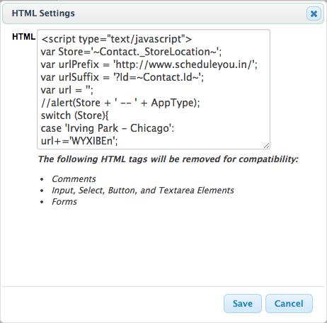The height and width of the screenshot is (323, 327).
Task: Place cursor on the script type line
Action: pyautogui.click(x=117, y=39)
